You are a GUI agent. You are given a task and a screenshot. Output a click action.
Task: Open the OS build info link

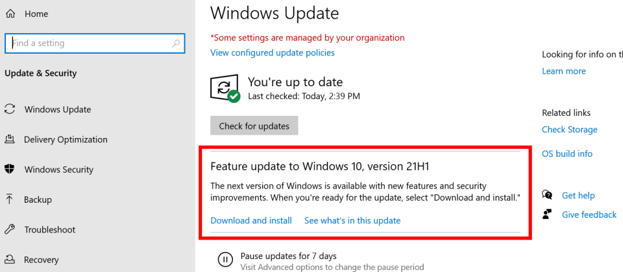[567, 153]
